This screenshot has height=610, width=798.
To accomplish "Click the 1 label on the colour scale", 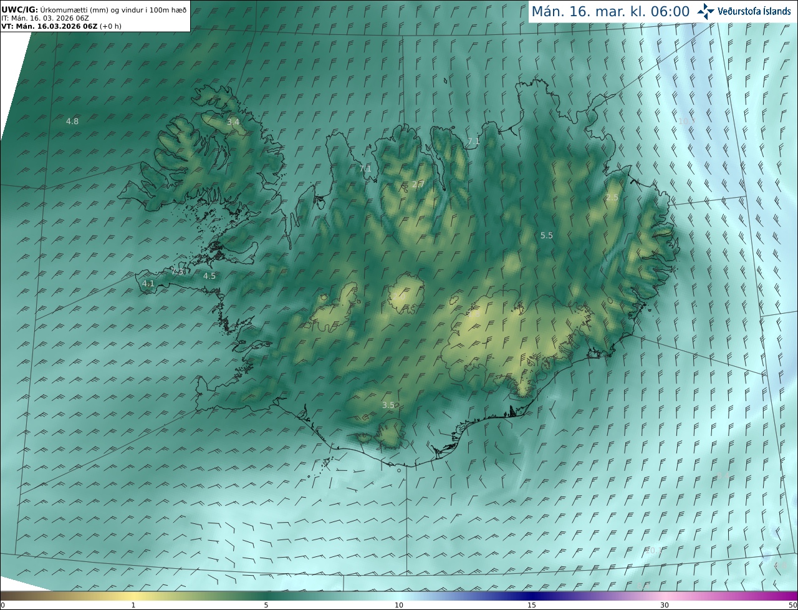I will (x=133, y=605).
